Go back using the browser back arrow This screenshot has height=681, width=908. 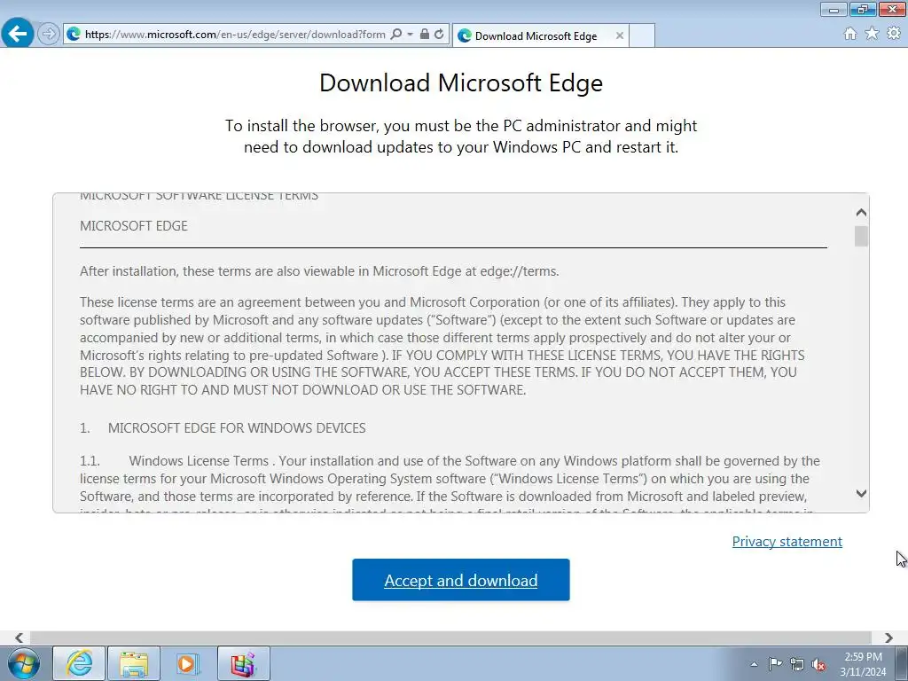pyautogui.click(x=18, y=33)
